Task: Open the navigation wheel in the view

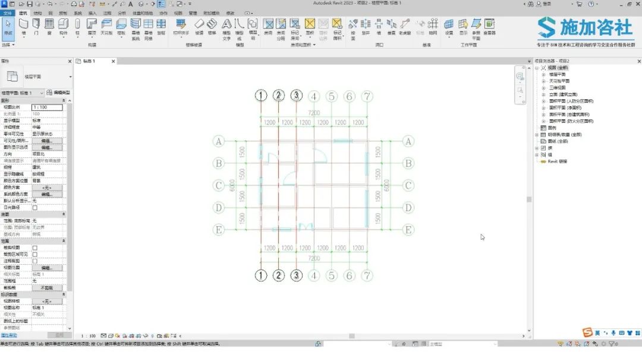Action: (520, 77)
